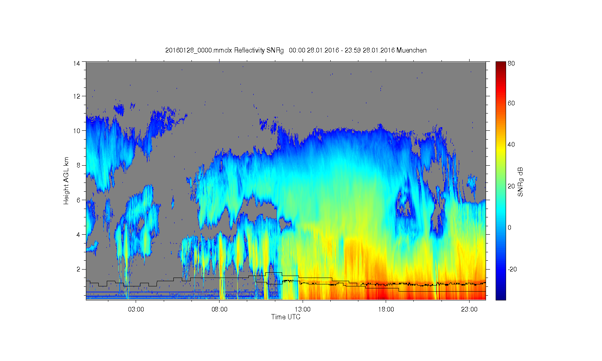602x361 pixels.
Task: Click the 18:00 time tick label
Action: [386, 309]
